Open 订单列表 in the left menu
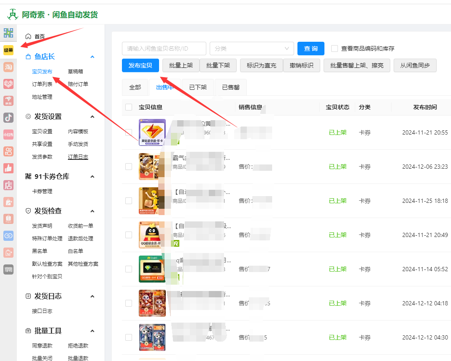This screenshot has height=361, width=451. coord(42,84)
